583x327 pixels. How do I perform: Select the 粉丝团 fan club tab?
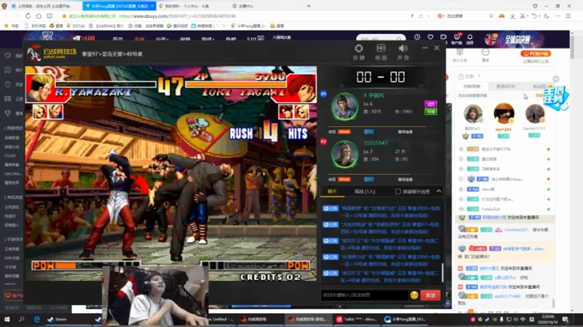click(x=539, y=87)
